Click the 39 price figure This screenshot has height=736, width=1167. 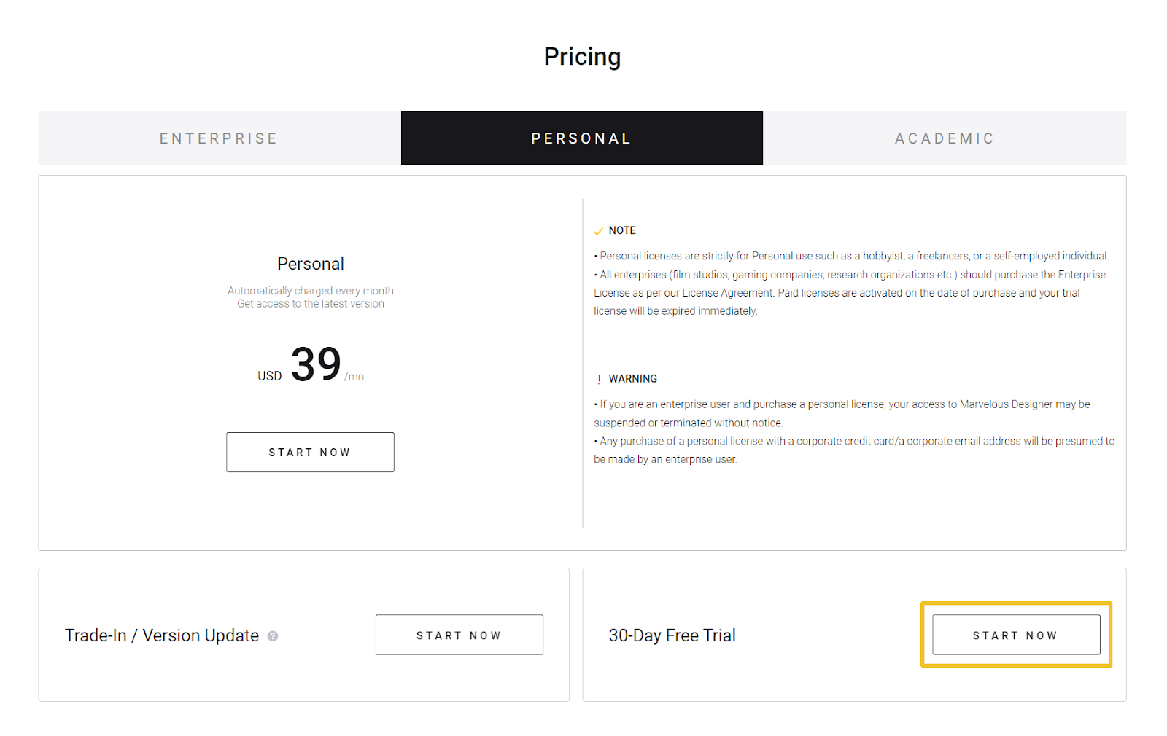pos(316,364)
